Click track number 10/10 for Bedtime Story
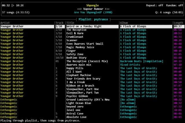The height and width of the screenshot is (123, 185). (60, 58)
